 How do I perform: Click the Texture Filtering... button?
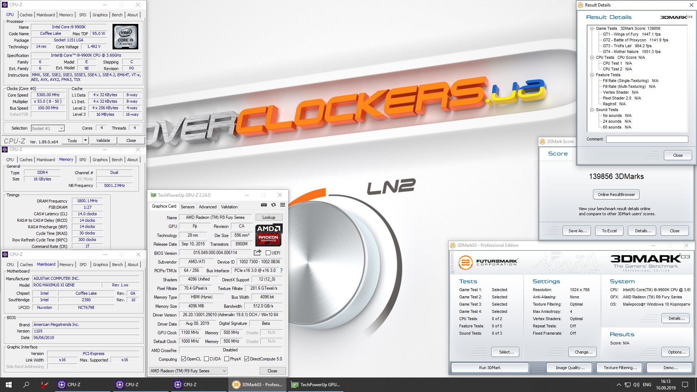620,368
